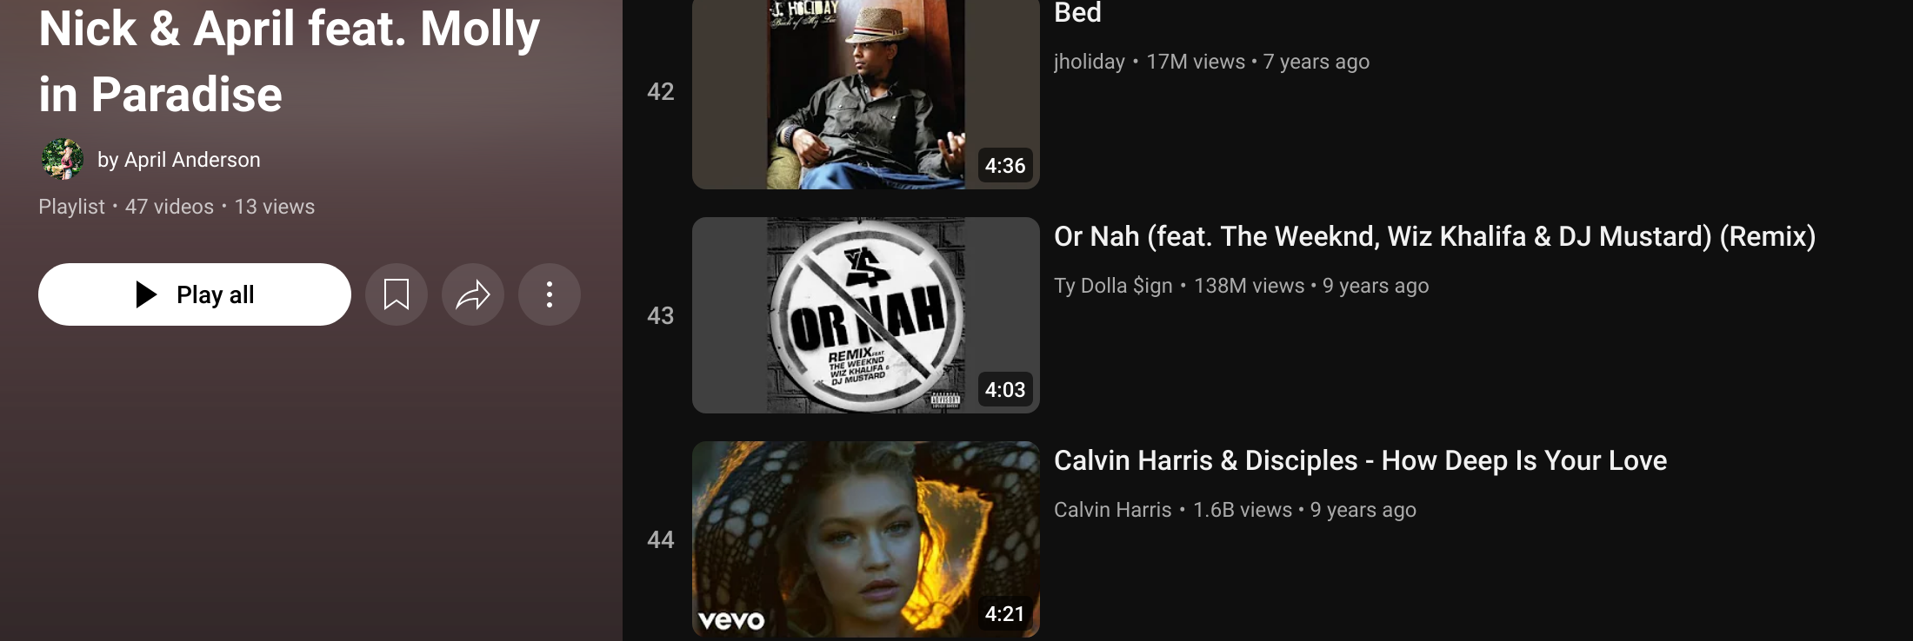Visit the jholiday channel
The height and width of the screenshot is (641, 1913).
1090,62
